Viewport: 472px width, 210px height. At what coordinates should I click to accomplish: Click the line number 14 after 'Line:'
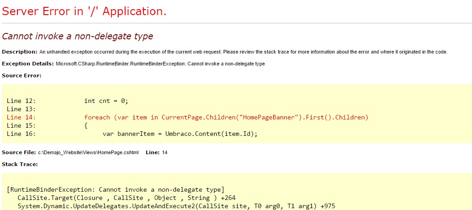click(165, 153)
